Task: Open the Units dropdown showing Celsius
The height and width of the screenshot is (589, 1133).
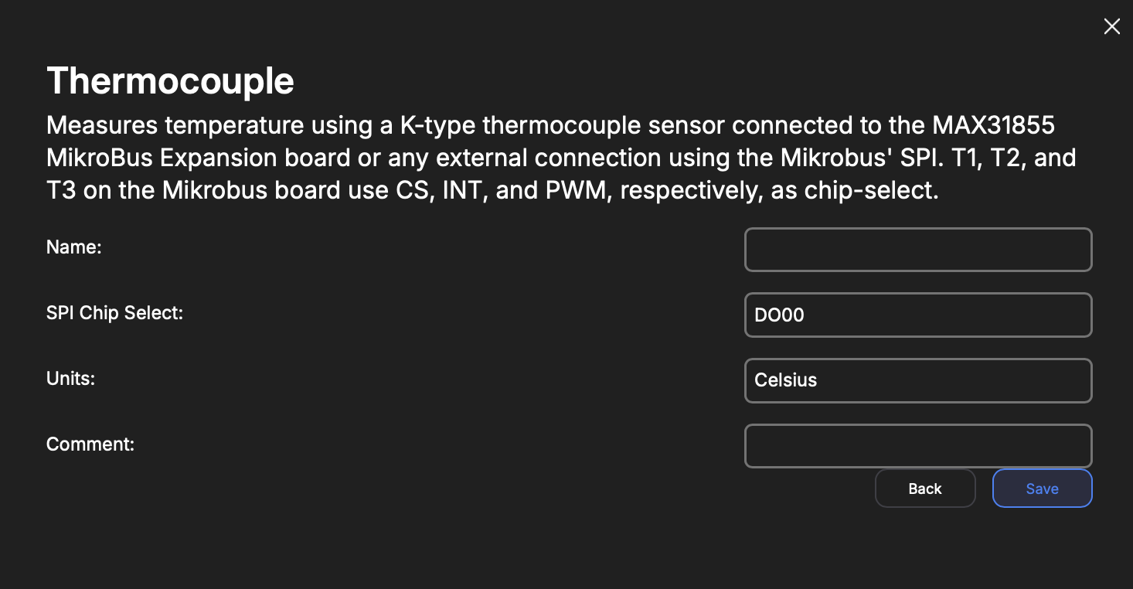Action: (917, 380)
